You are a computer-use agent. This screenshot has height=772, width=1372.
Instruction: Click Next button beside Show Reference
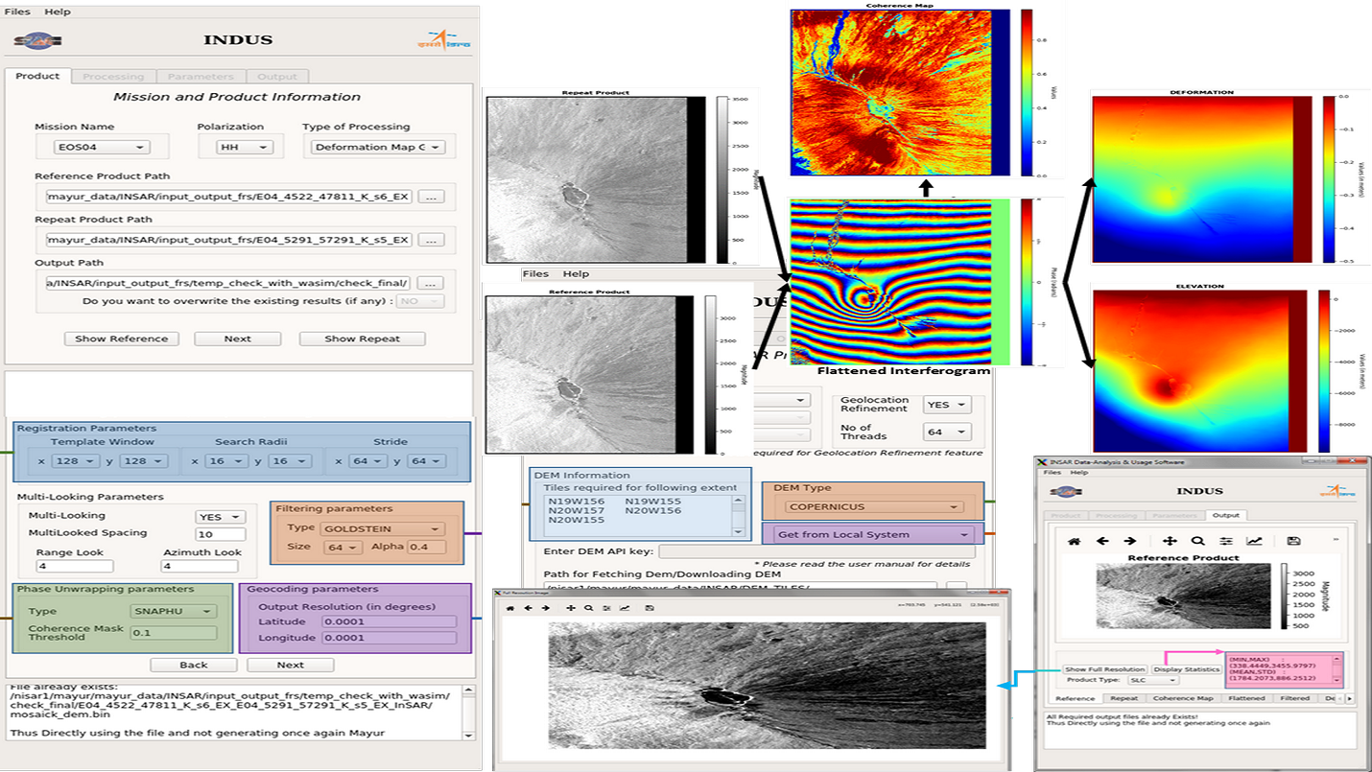[x=237, y=339]
